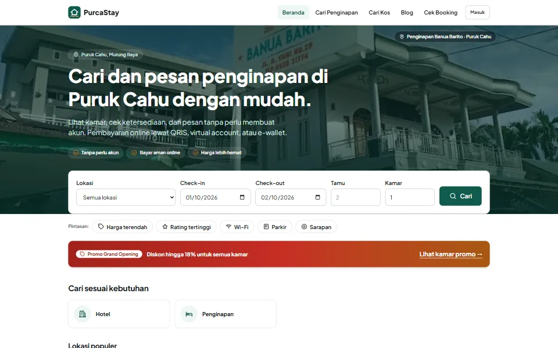Click the Check-in date field

pos(215,197)
